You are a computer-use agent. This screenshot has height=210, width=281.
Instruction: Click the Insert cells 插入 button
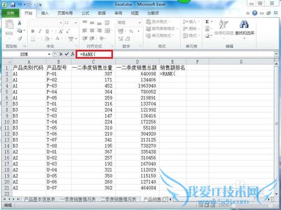[x=191, y=22]
